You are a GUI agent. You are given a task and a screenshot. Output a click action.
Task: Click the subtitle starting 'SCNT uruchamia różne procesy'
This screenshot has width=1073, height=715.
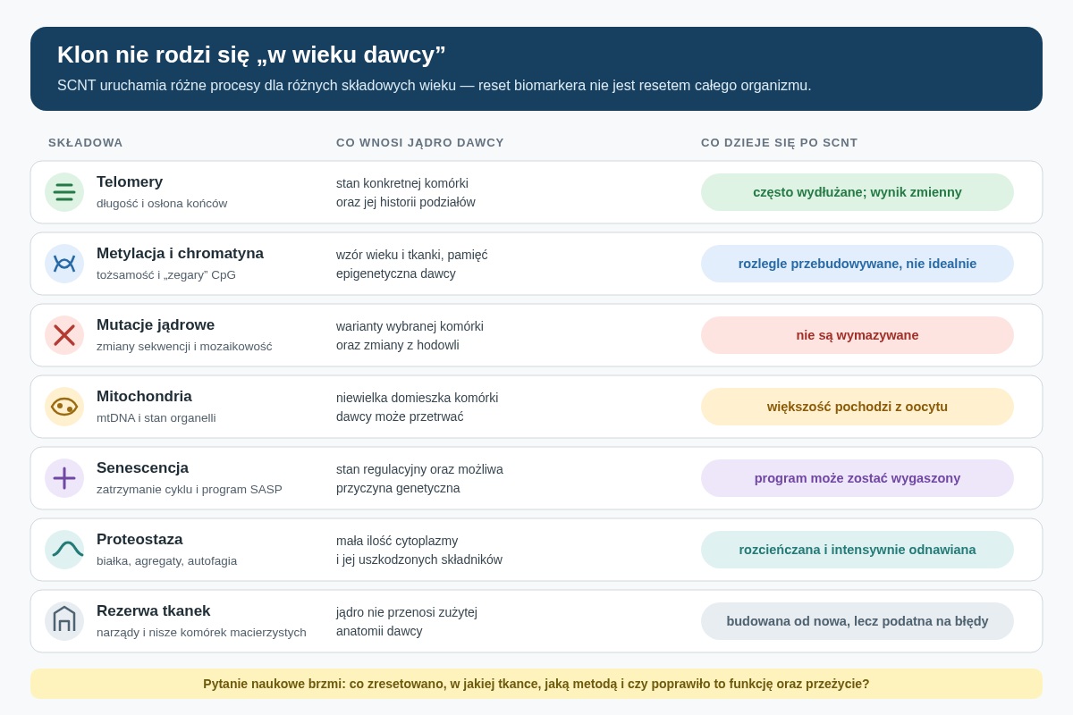click(435, 86)
